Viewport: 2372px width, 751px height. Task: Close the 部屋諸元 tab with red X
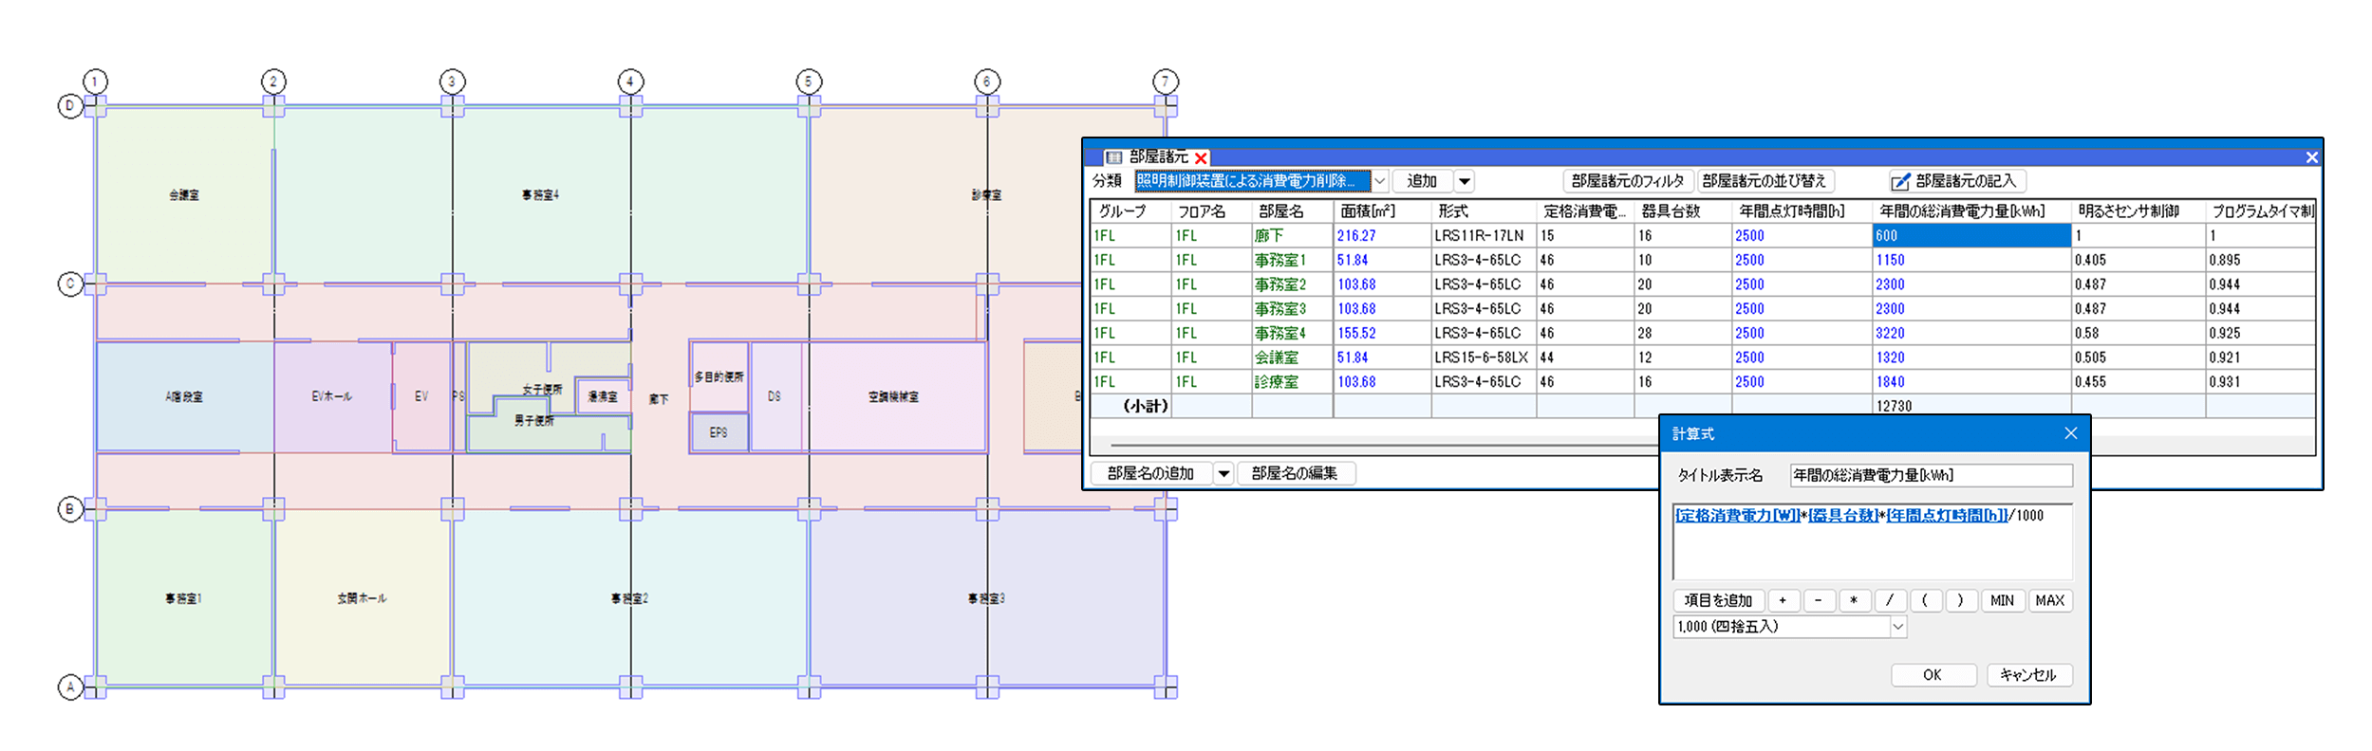pos(1201,158)
